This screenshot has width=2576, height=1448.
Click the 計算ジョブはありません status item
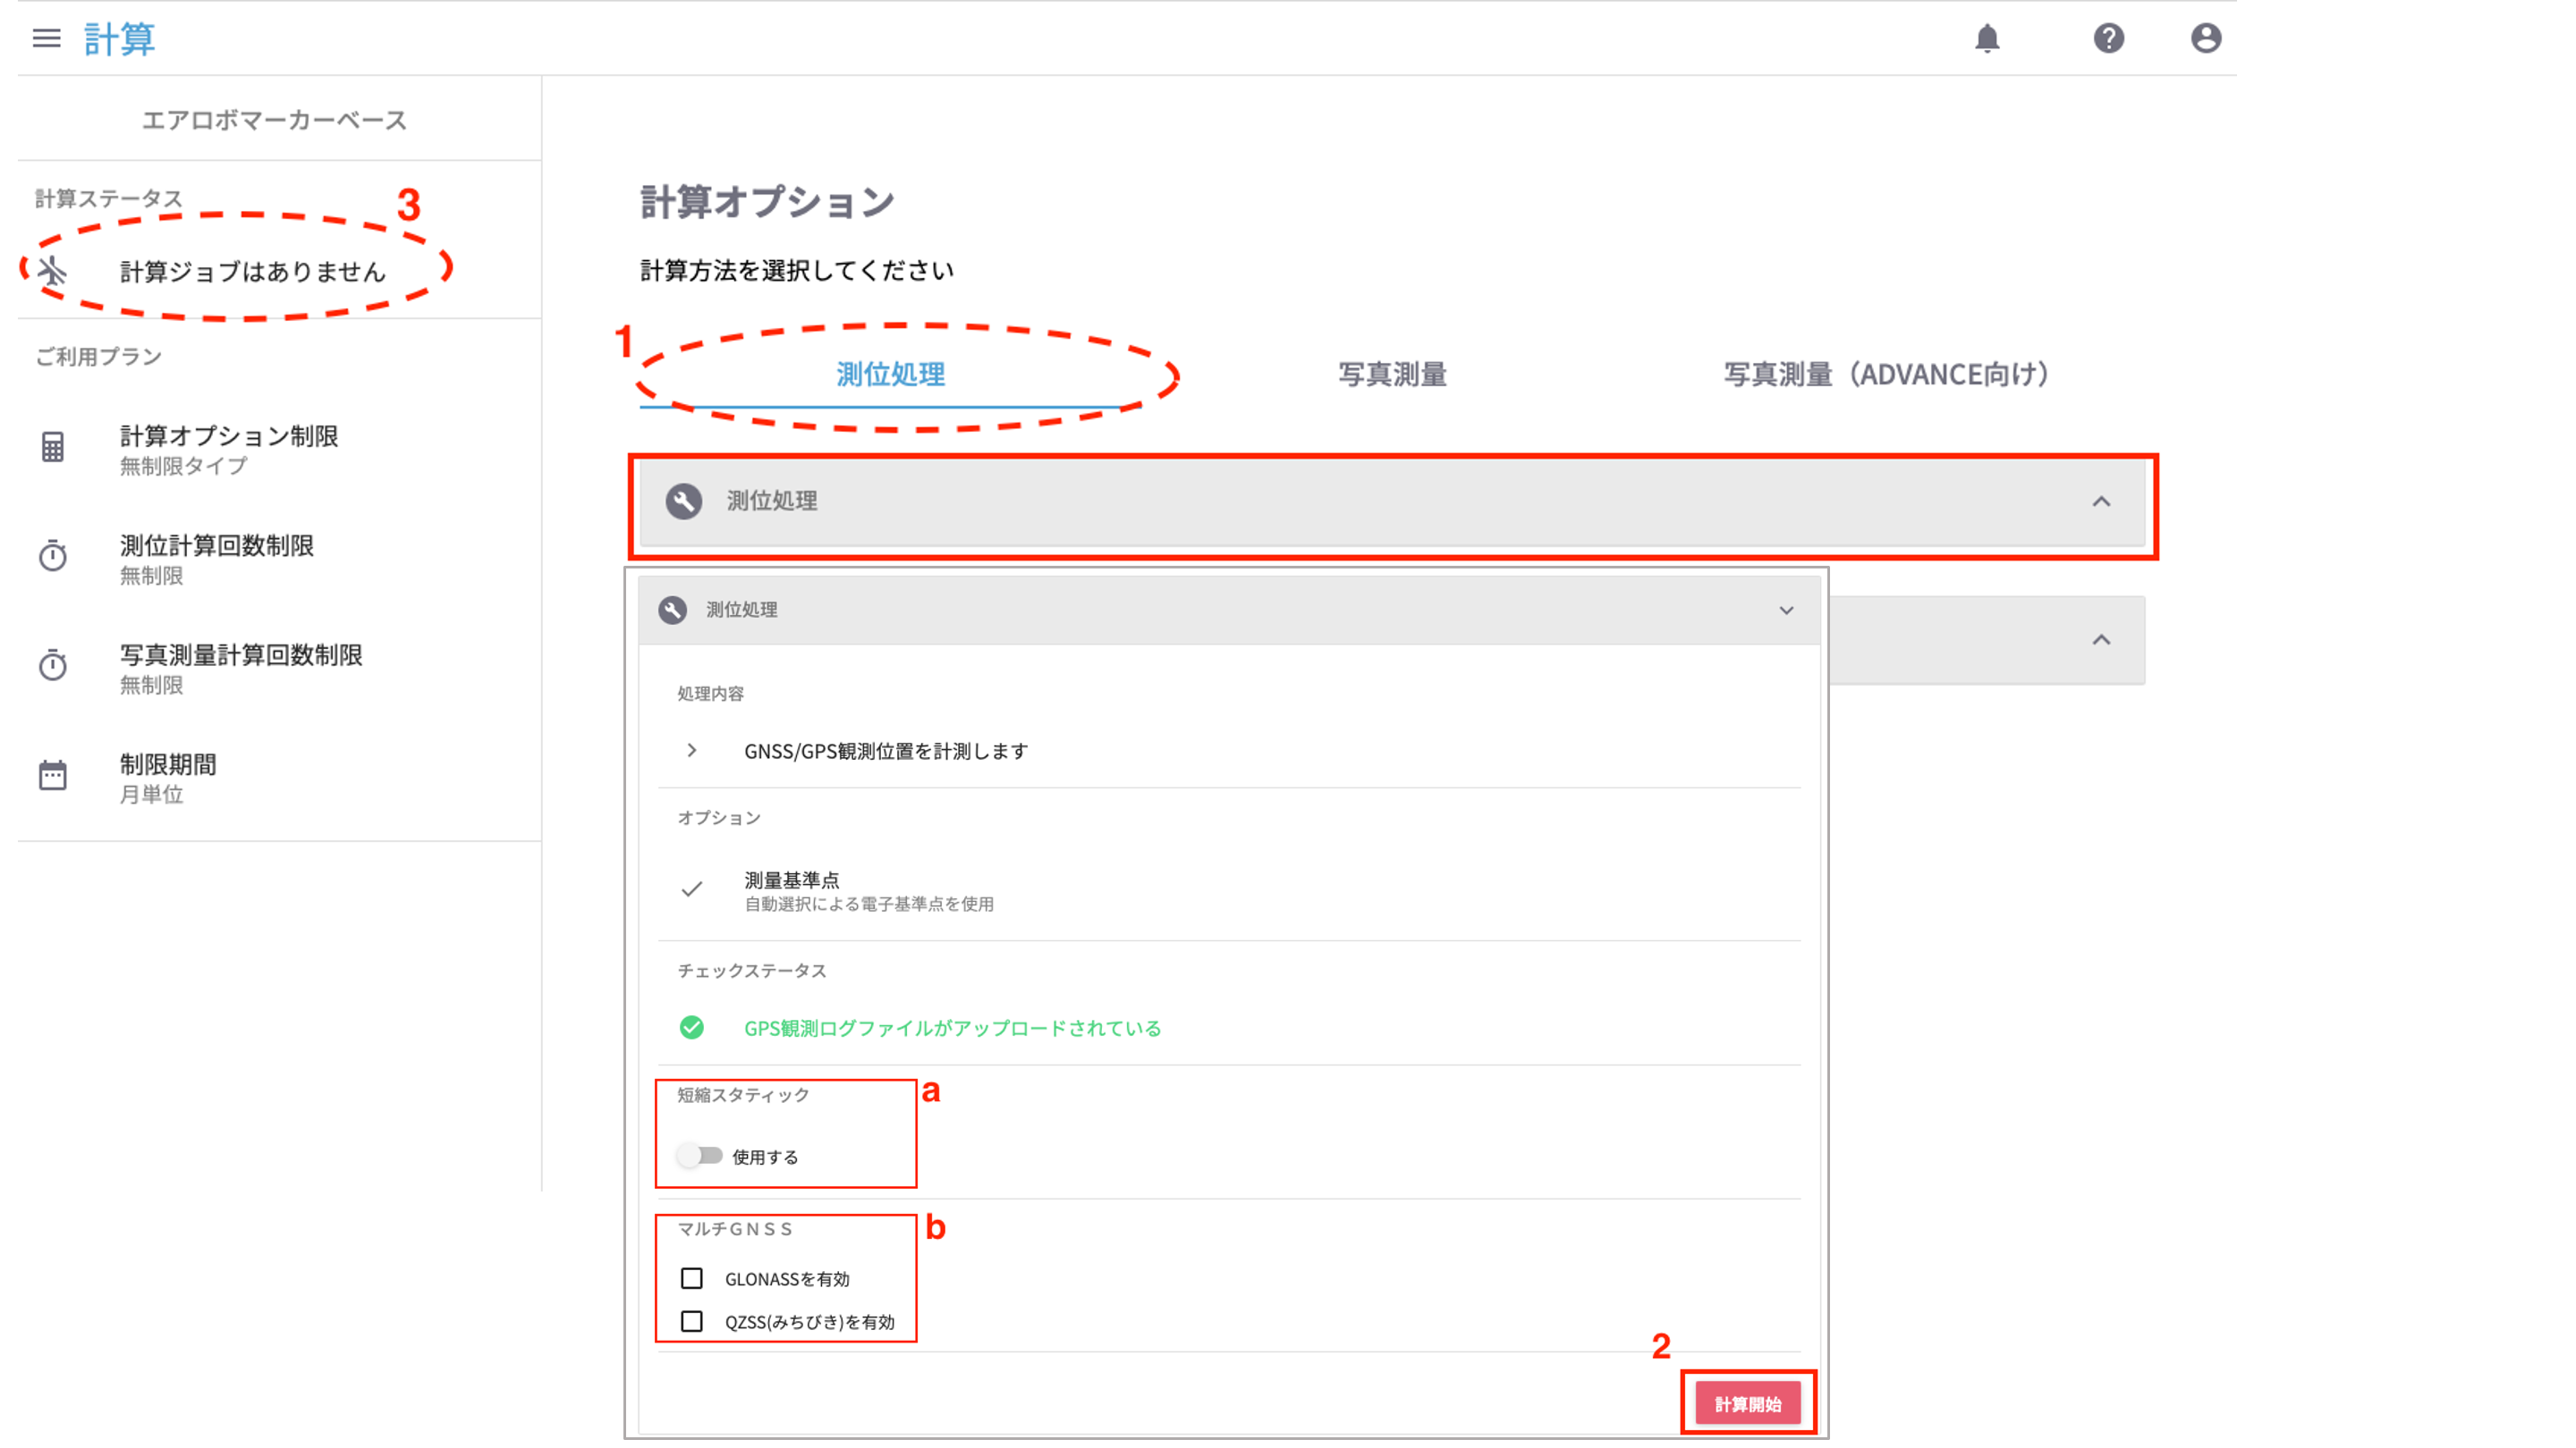[252, 272]
